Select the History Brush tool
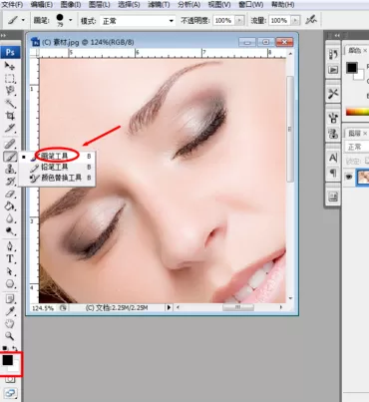Image resolution: width=369 pixels, height=402 pixels. 10,182
